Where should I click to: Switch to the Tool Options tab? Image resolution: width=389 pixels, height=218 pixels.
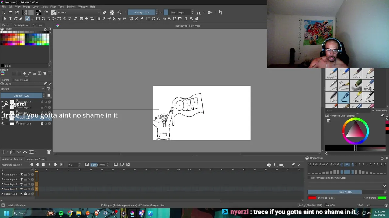click(x=21, y=25)
